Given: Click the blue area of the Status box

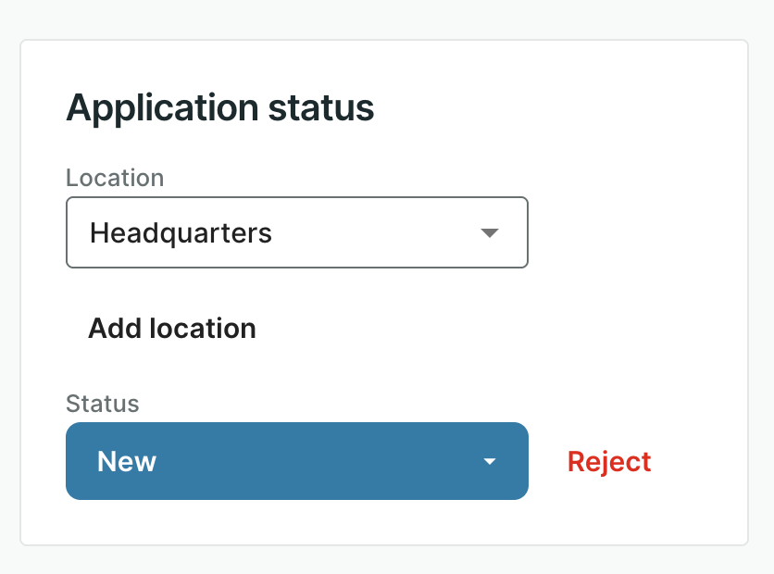Looking at the screenshot, I should pyautogui.click(x=324, y=461).
